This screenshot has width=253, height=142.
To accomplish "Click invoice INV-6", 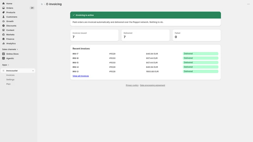I will [75, 58].
